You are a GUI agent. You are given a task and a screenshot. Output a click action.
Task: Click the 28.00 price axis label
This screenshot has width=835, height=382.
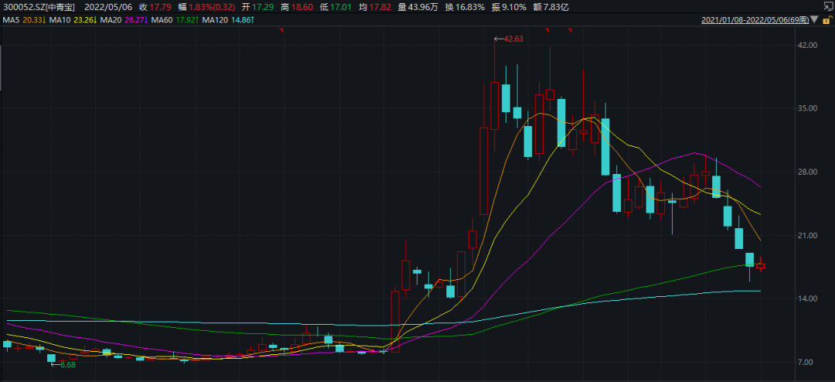click(x=807, y=172)
